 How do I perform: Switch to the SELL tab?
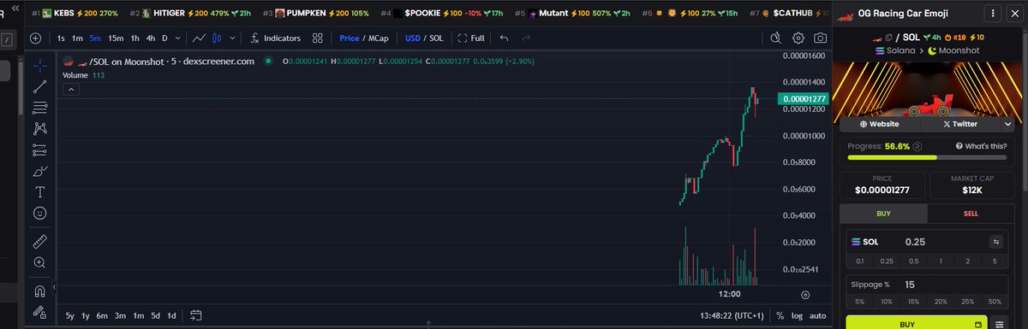pos(971,214)
